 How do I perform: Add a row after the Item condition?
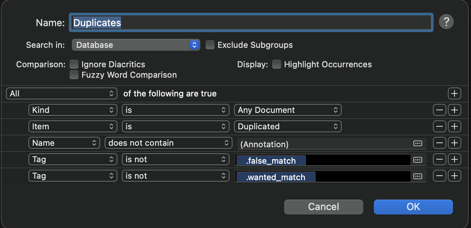coord(454,126)
